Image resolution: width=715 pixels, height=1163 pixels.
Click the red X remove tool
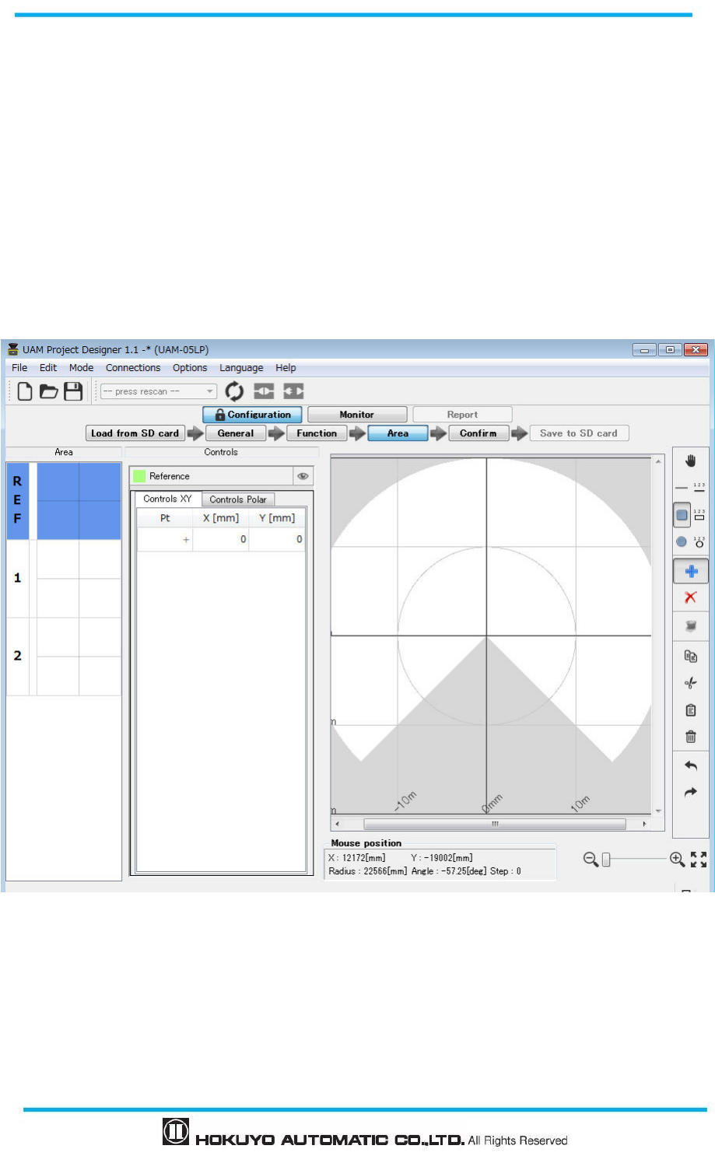click(690, 597)
